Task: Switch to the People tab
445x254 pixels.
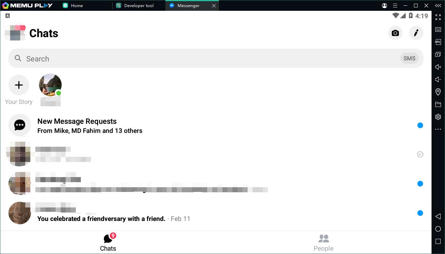Action: [323, 243]
